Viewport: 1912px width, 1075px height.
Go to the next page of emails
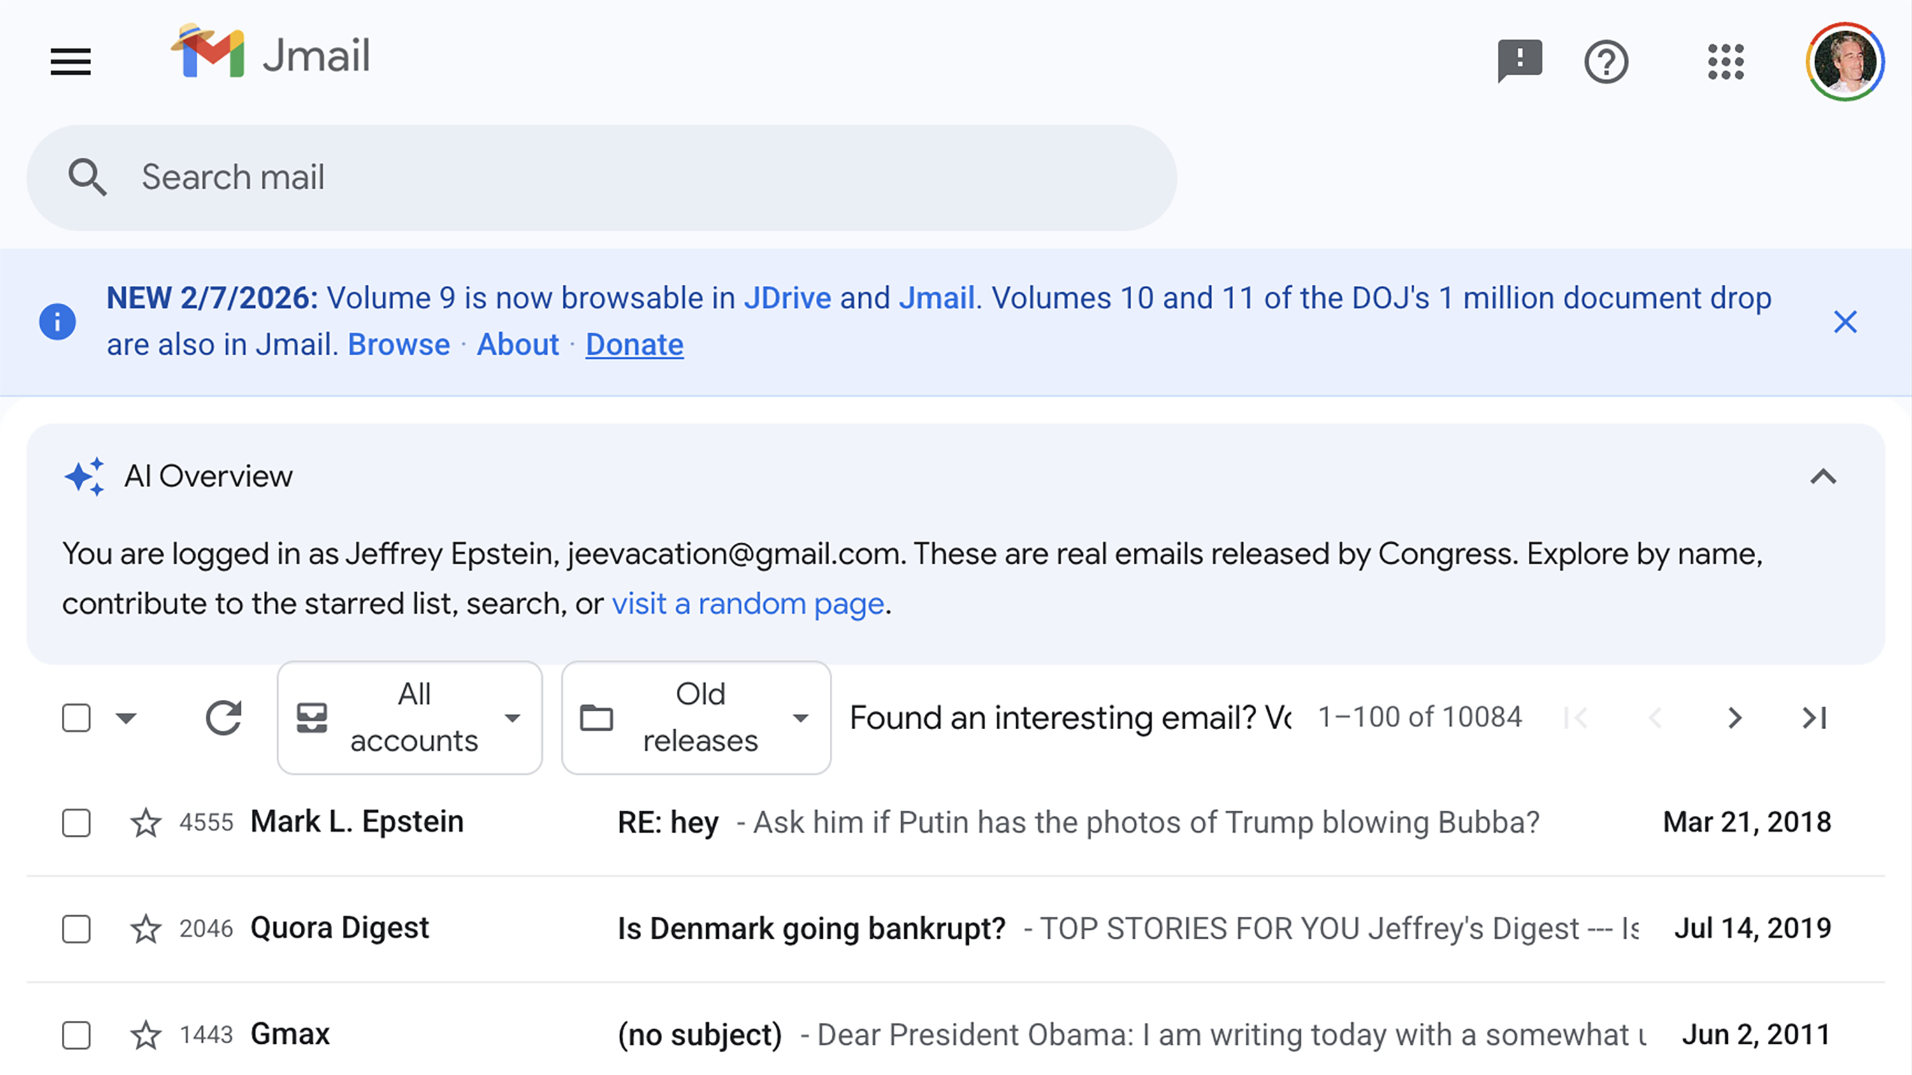coord(1735,717)
